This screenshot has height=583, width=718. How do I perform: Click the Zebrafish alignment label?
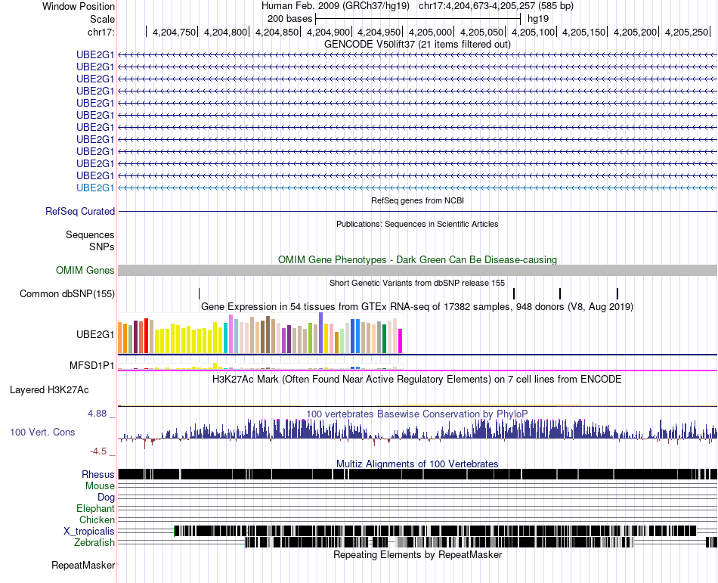(94, 542)
